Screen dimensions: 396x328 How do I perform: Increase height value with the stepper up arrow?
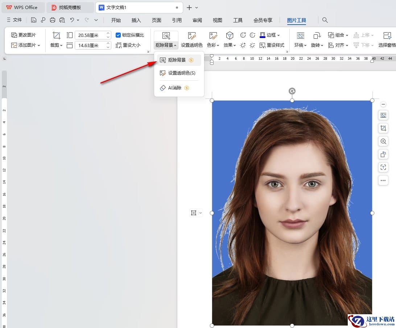point(108,33)
